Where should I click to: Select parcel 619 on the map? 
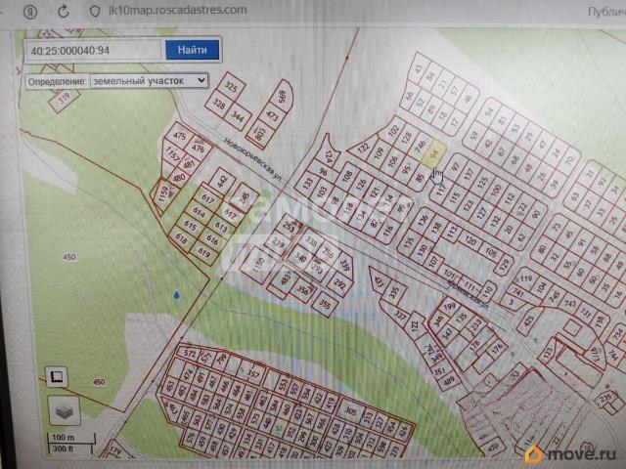pyautogui.click(x=204, y=252)
